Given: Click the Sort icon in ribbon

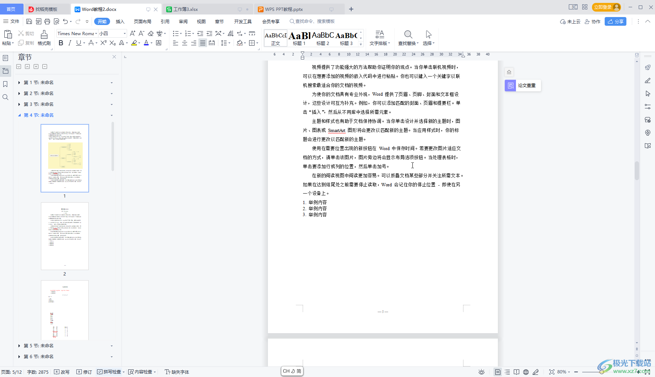Looking at the screenshot, I should point(230,33).
